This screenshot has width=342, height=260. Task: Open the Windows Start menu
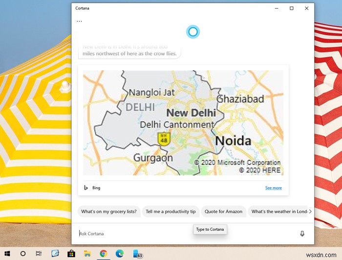point(7,254)
